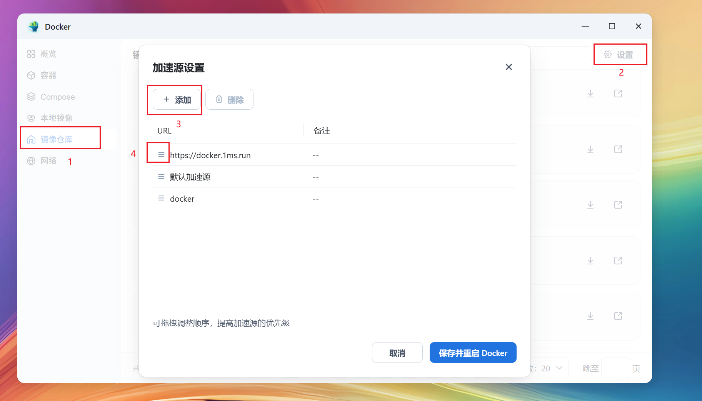Click the drag handle beside the docker row
The image size is (702, 401).
pos(161,198)
